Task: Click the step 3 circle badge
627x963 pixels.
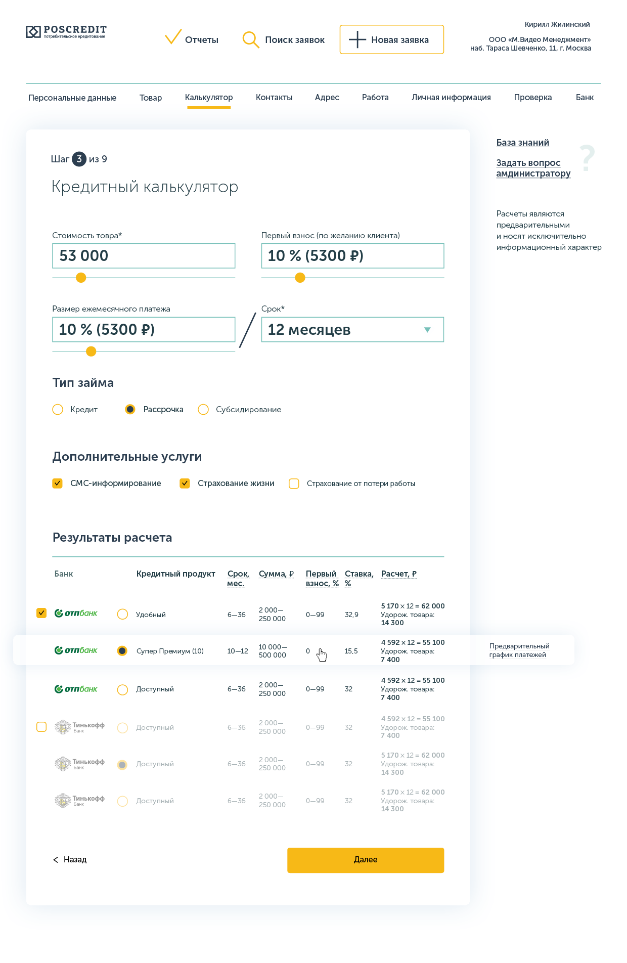Action: pos(79,159)
